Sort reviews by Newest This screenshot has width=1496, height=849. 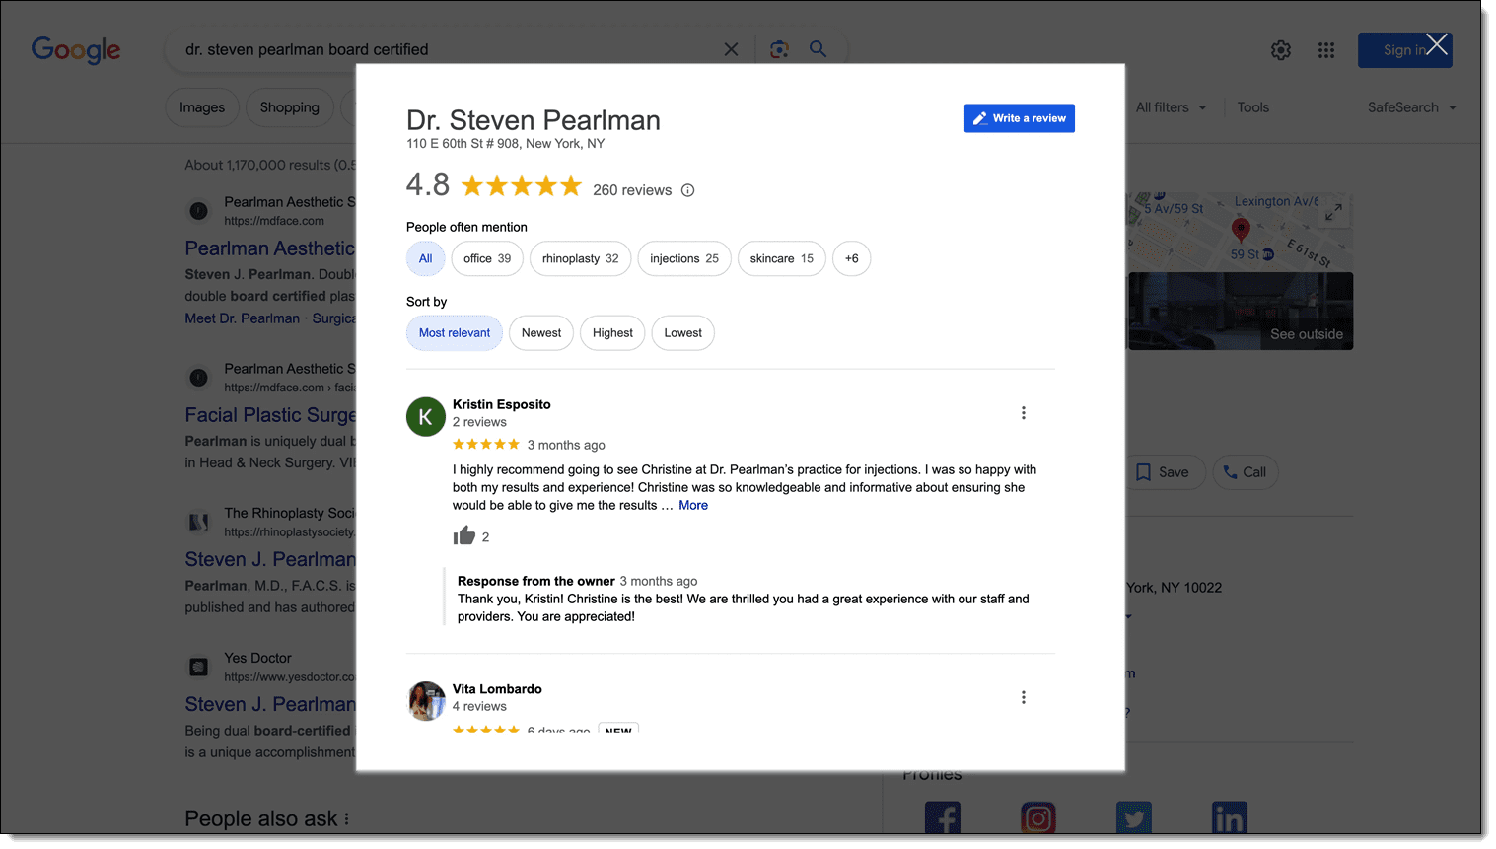(540, 333)
